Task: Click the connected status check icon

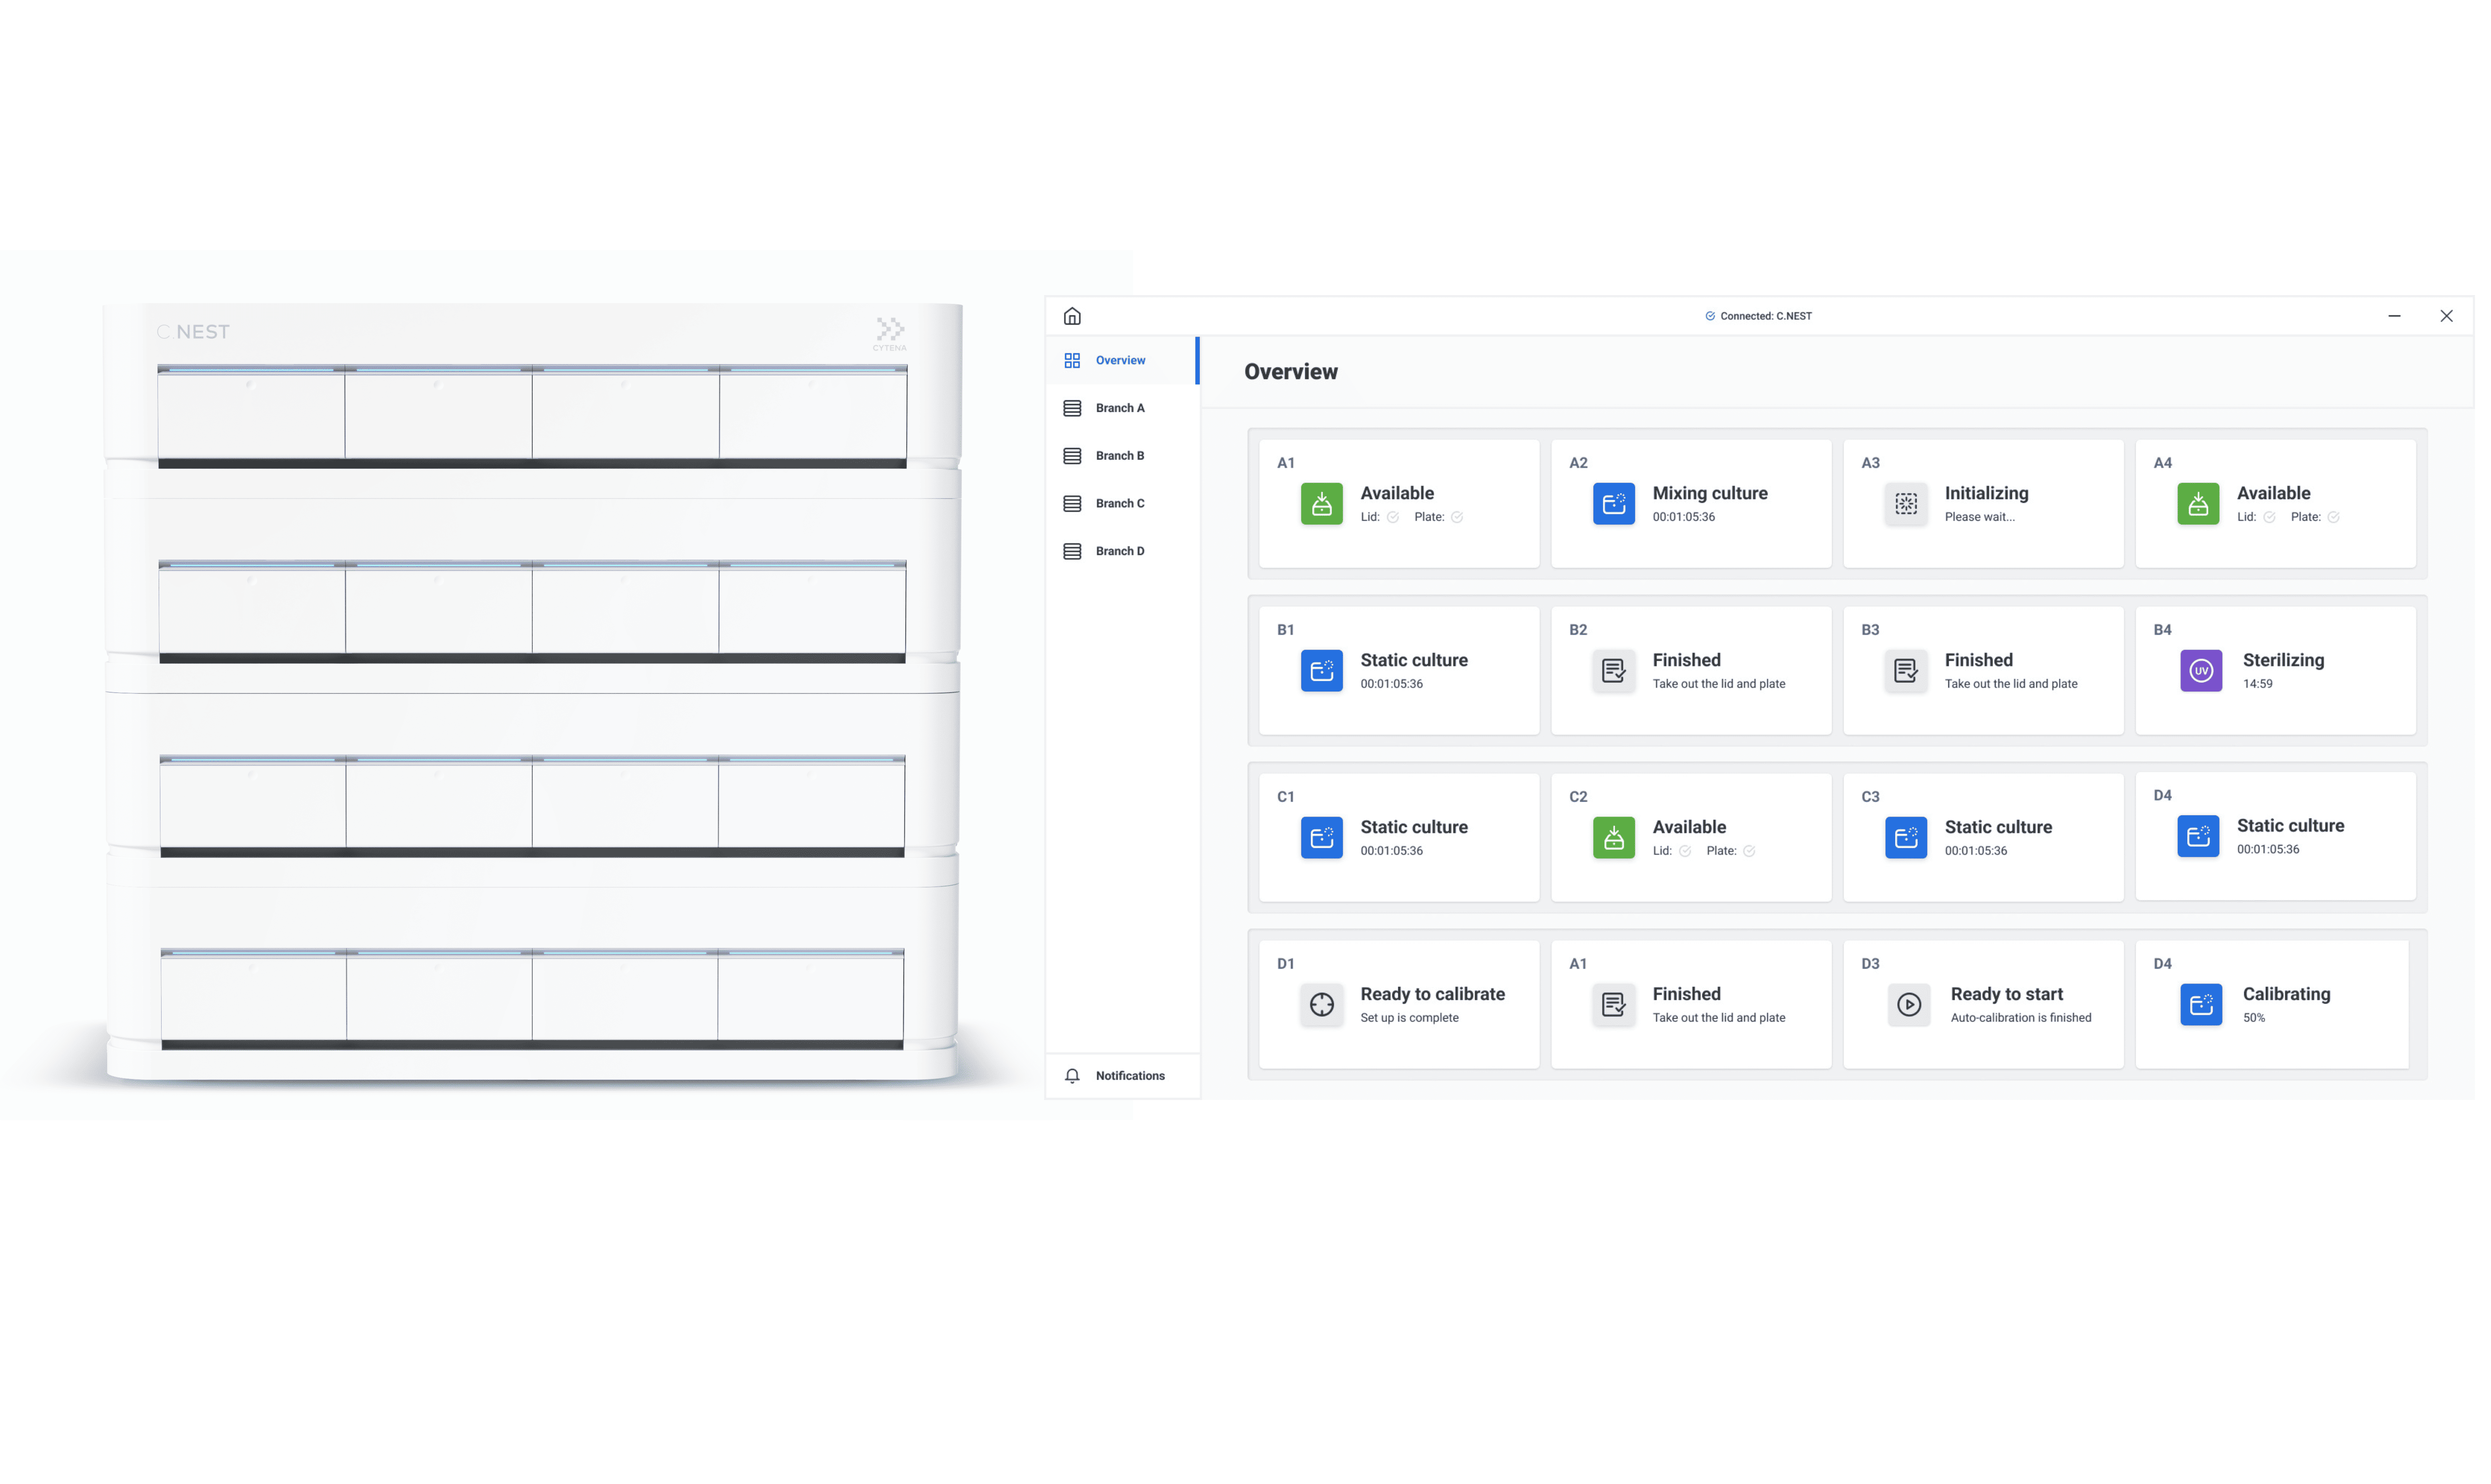Action: click(1709, 316)
